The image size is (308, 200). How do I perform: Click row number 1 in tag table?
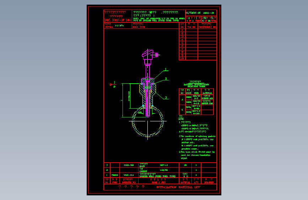pyautogui.click(x=182, y=30)
